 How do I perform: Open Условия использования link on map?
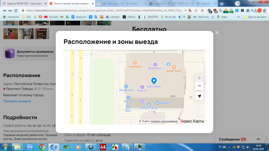point(164,121)
